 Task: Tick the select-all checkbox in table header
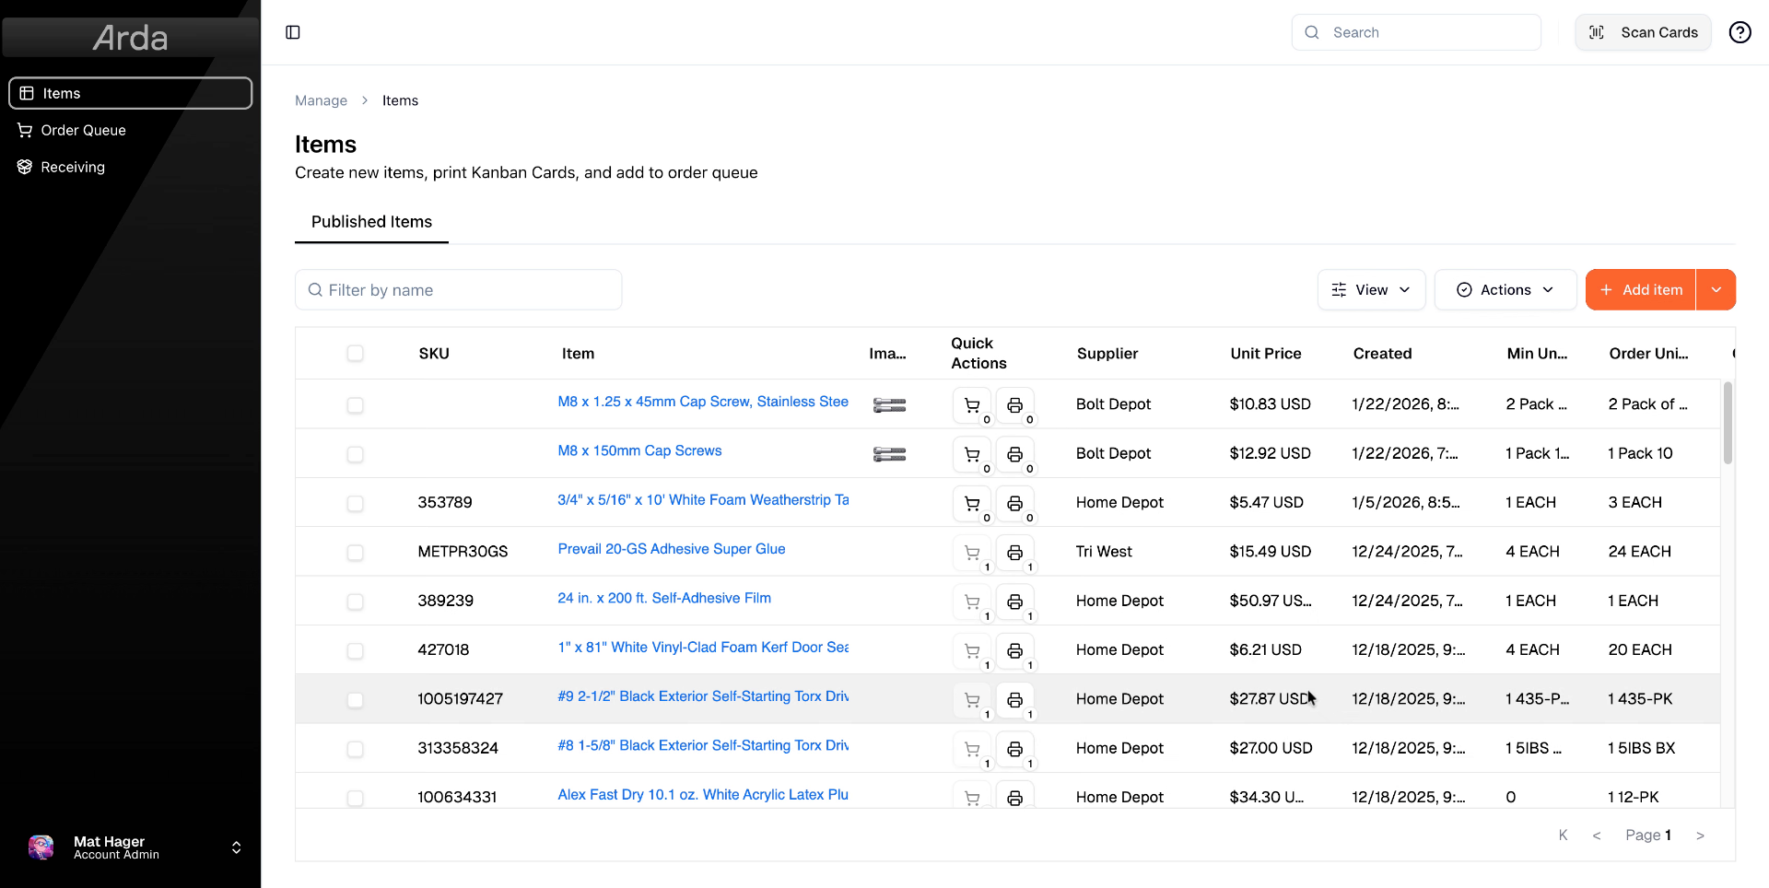click(355, 353)
